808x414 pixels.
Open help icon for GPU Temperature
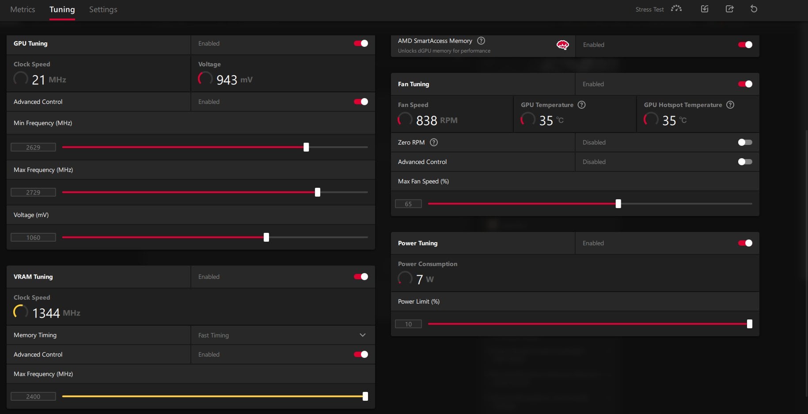pos(581,105)
